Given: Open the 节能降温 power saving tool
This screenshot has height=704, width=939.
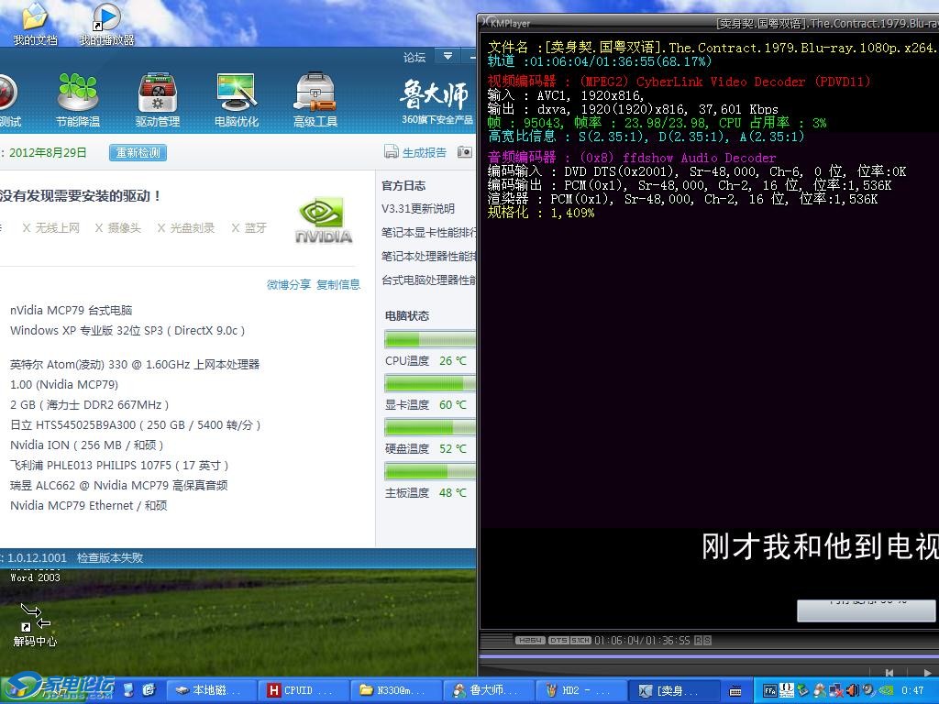Looking at the screenshot, I should [78, 99].
